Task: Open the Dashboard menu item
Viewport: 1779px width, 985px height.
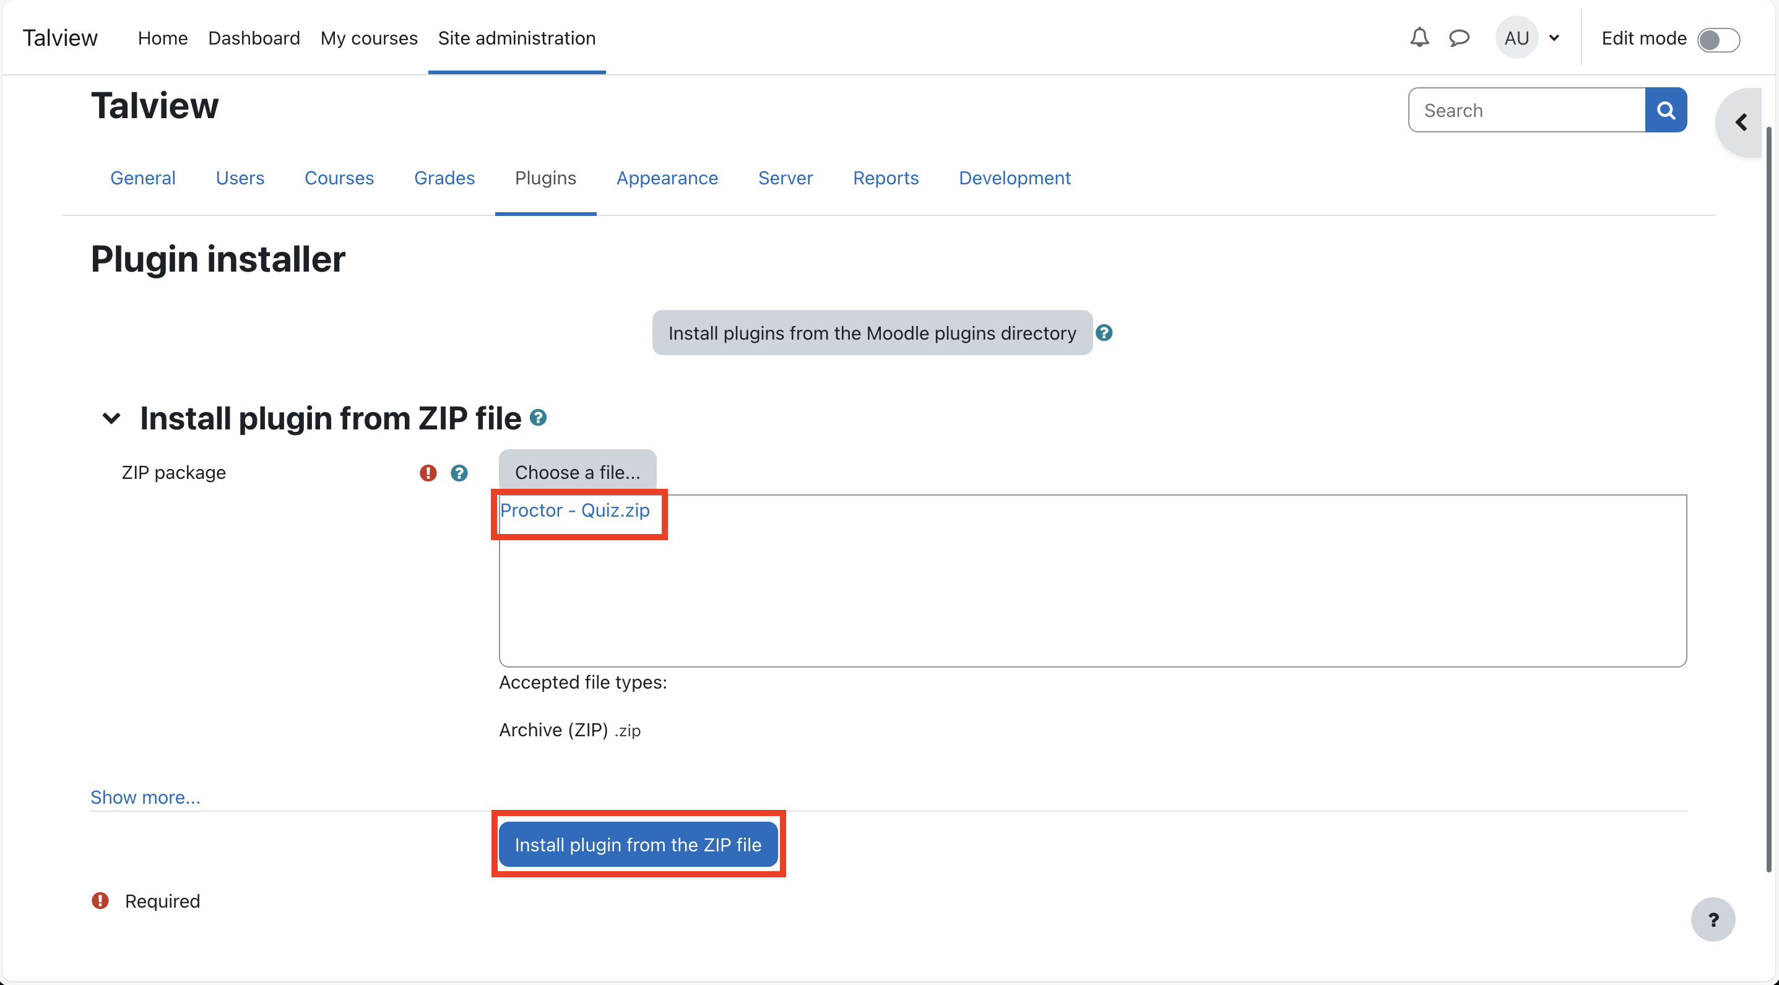Action: pos(253,38)
